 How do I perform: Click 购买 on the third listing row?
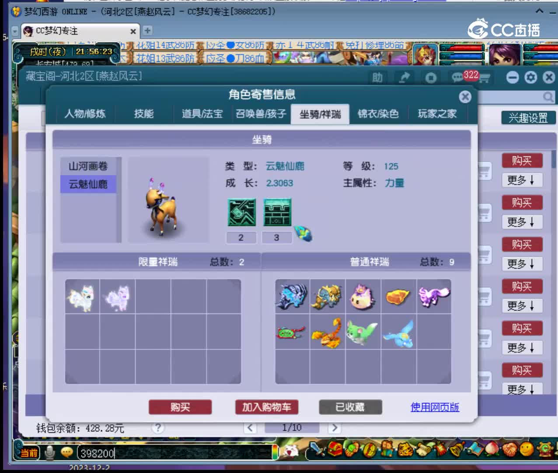[x=522, y=244]
